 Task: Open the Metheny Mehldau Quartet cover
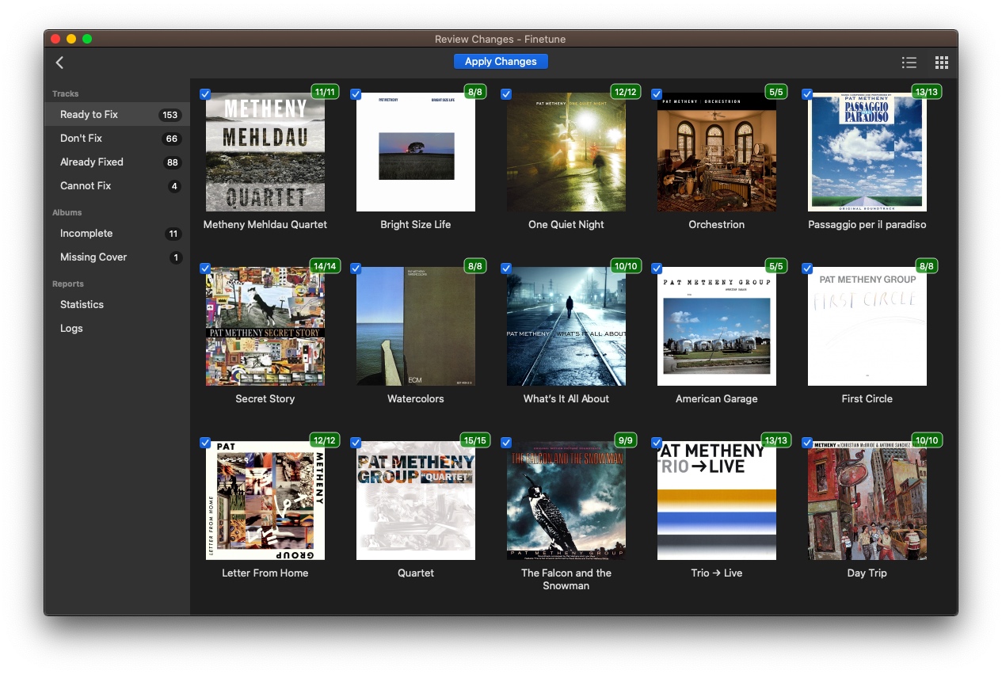pos(265,152)
